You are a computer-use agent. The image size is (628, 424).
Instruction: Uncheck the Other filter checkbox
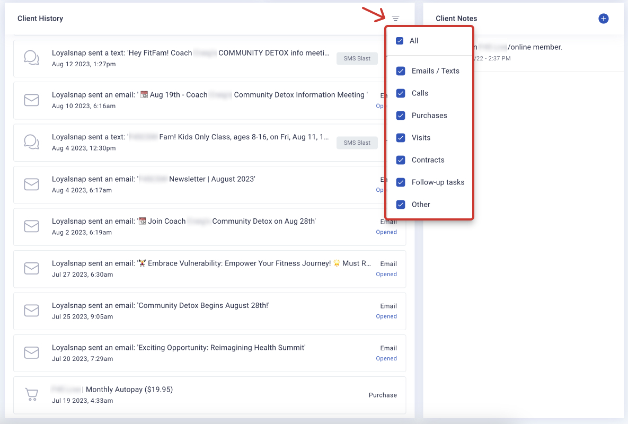point(401,205)
